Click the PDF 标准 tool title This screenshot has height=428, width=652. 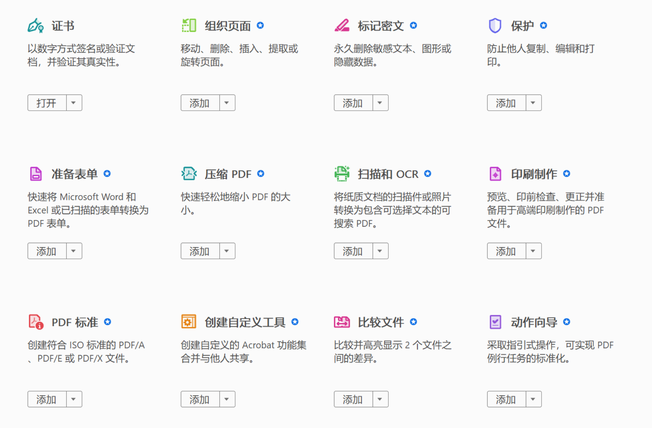coord(75,322)
